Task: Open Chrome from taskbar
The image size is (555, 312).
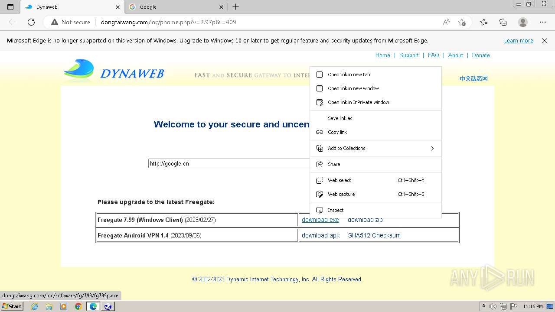Action: 78,306
